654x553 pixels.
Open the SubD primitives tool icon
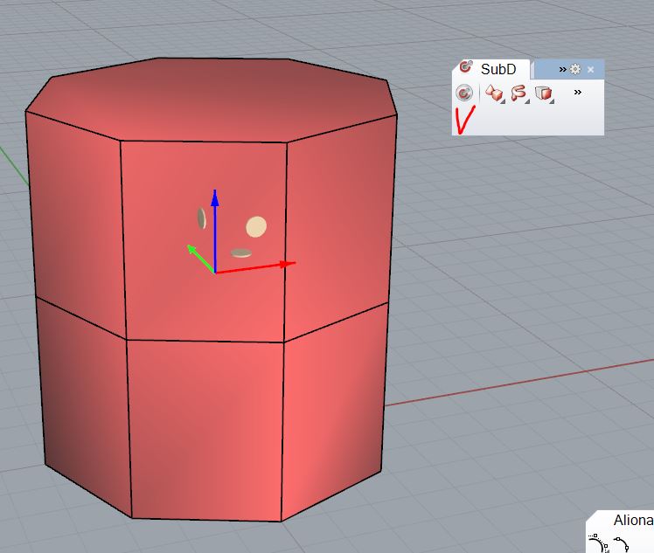pyautogui.click(x=495, y=93)
